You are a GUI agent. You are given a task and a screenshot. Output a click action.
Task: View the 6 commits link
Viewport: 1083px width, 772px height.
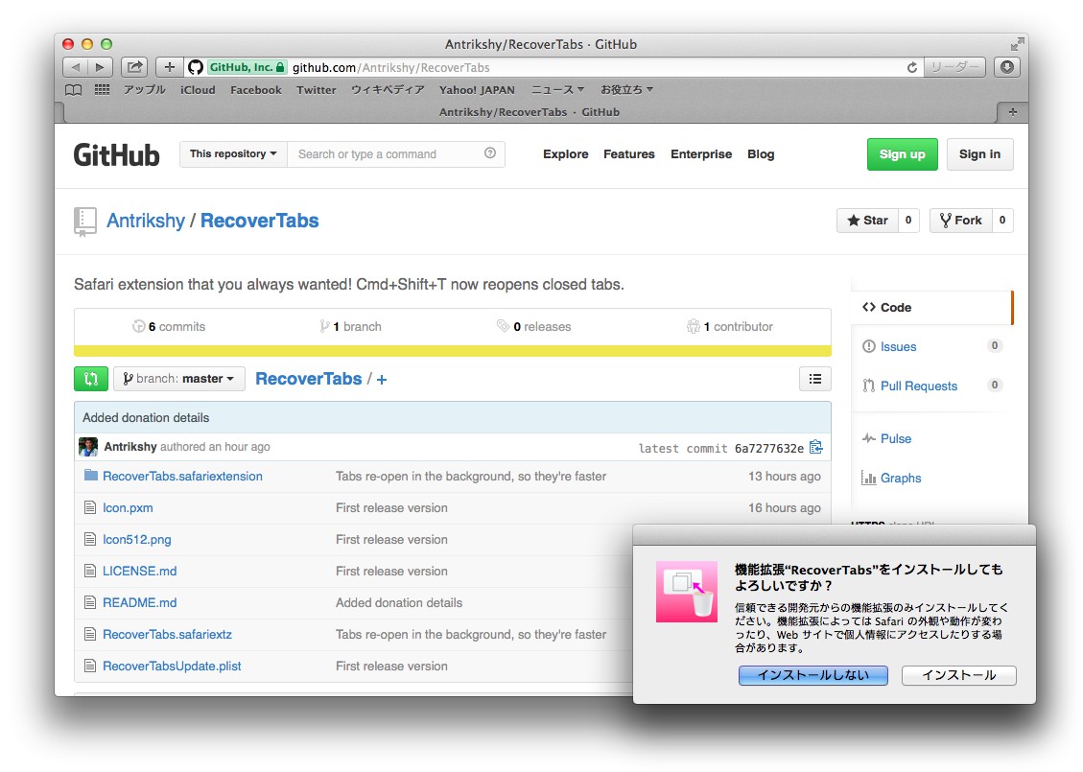169,327
